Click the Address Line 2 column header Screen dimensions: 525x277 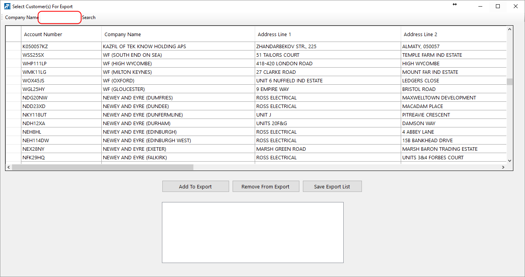coord(454,34)
